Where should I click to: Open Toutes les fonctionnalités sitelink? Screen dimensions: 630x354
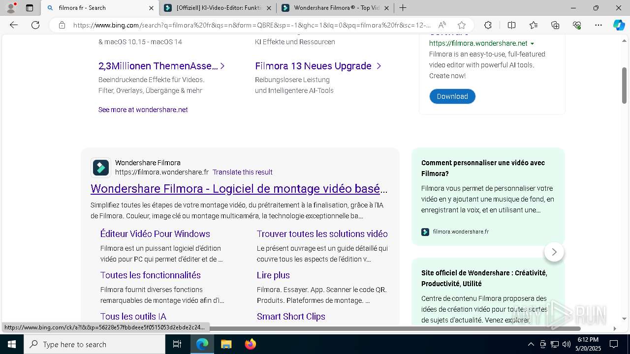coord(151,275)
